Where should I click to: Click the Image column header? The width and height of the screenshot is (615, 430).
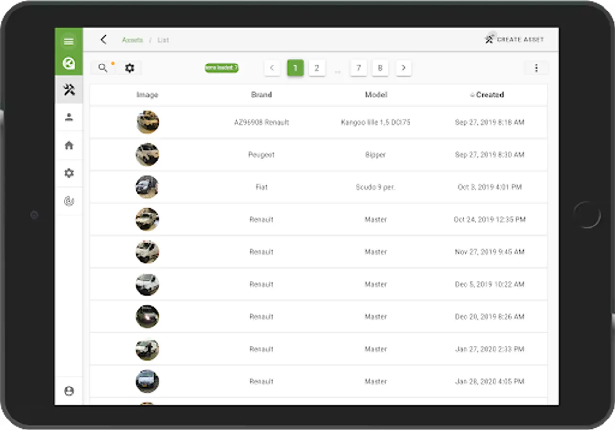(147, 95)
